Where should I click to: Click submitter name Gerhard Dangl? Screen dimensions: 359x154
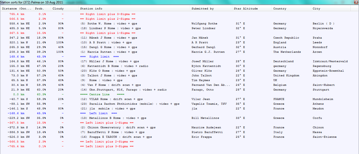(x=203, y=47)
